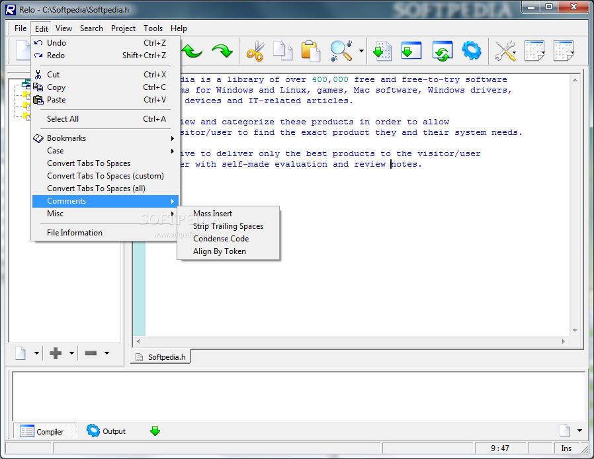Click the green redo arrow toolbar icon

tap(222, 50)
